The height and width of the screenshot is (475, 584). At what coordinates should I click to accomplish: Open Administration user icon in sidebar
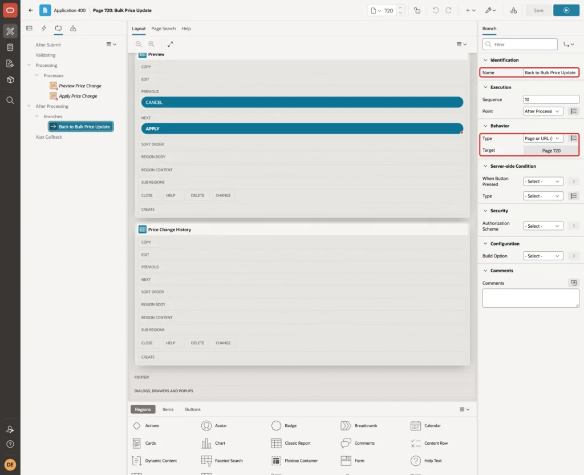(10, 429)
